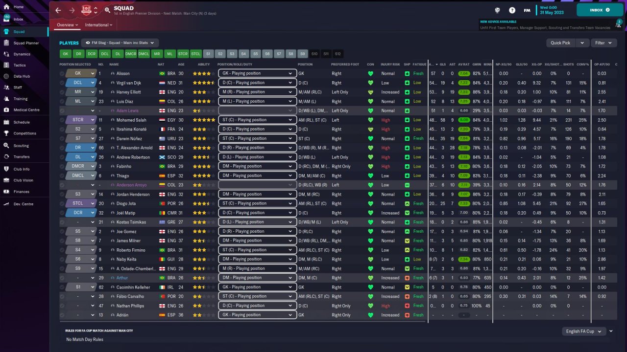This screenshot has width=627, height=352.
Task: Toggle selection circle for Alisson's row
Action: (62, 73)
